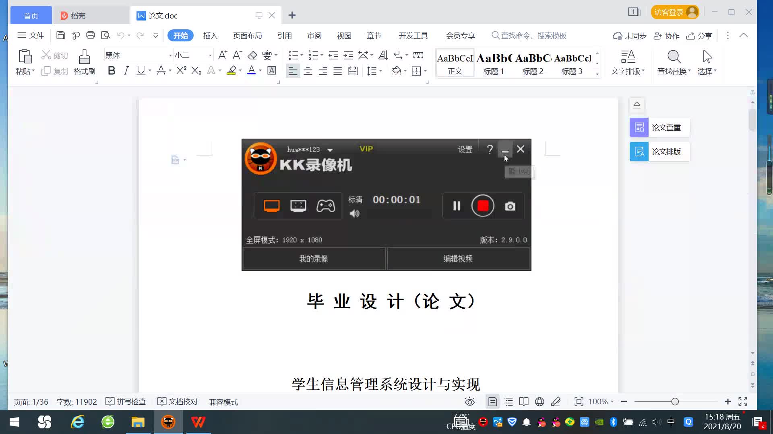Switch to the 页面布局 ribbon tab

(247, 36)
